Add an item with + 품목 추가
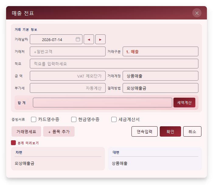Image resolution: width=213 pixels, height=185 pixels. point(59,131)
